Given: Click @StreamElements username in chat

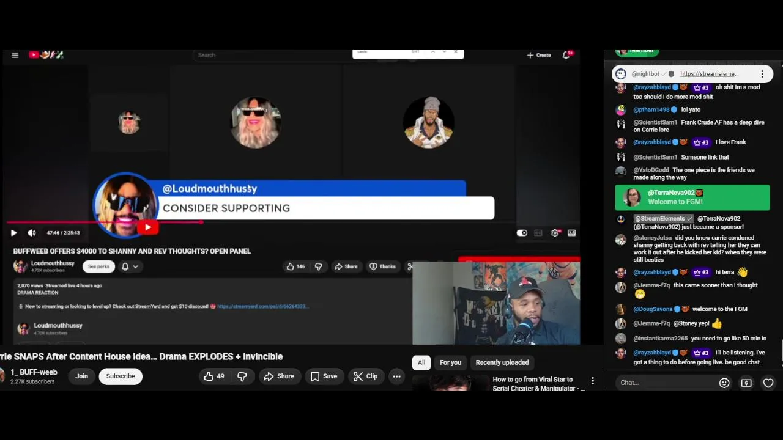Looking at the screenshot, I should 660,218.
